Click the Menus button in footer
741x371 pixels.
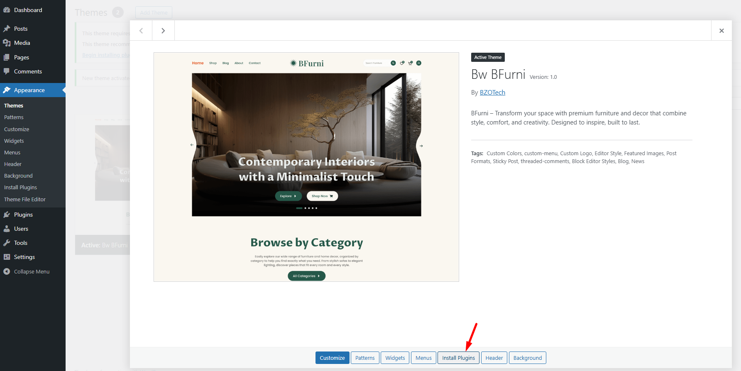pos(423,358)
